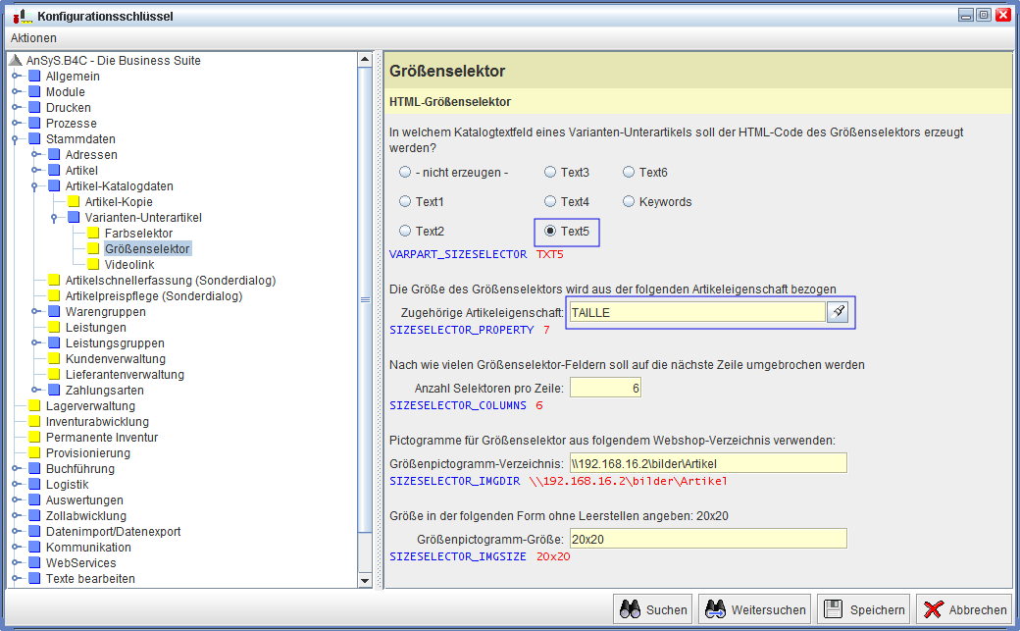
Task: Open the Aktionen menu
Action: pyautogui.click(x=33, y=38)
